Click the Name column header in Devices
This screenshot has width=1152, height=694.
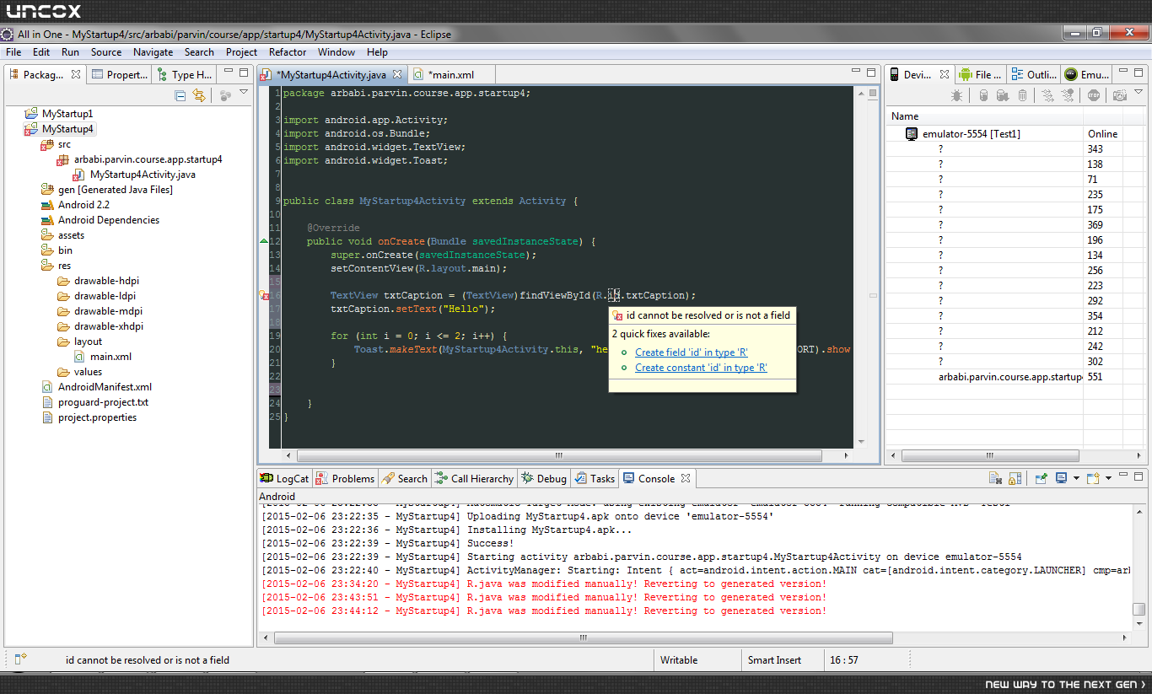[984, 116]
